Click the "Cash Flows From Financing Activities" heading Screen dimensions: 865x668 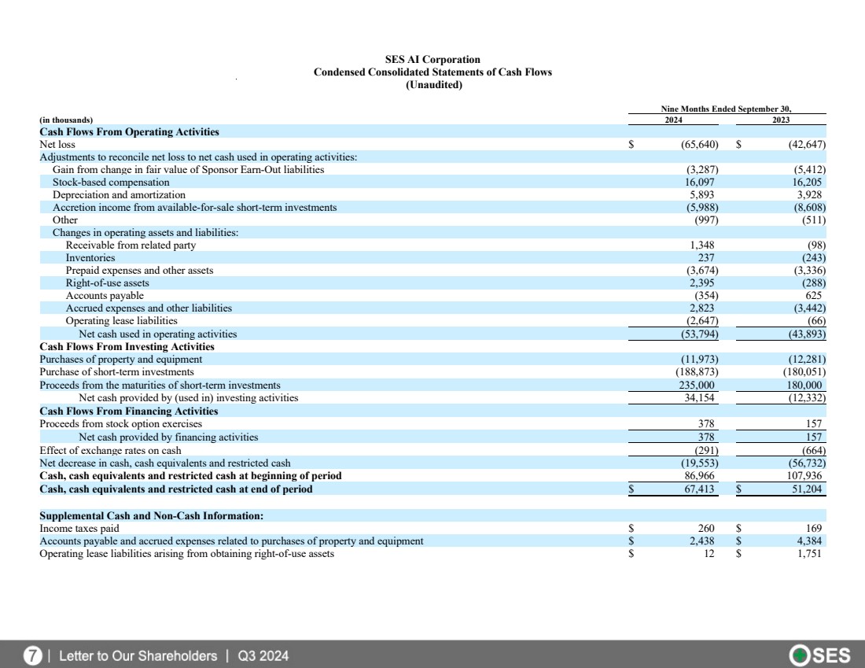coord(128,412)
